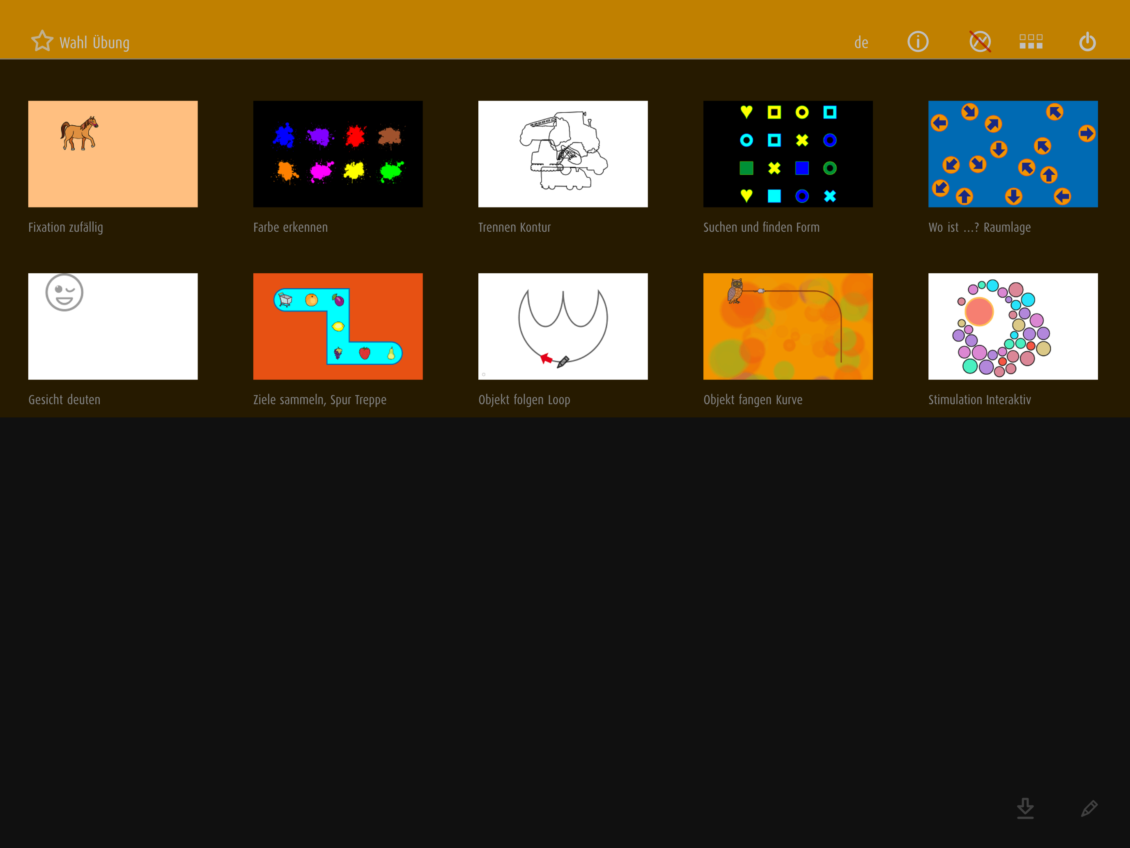
Task: Select the Gesicht deuten smiley thumbnail
Action: pyautogui.click(x=113, y=326)
